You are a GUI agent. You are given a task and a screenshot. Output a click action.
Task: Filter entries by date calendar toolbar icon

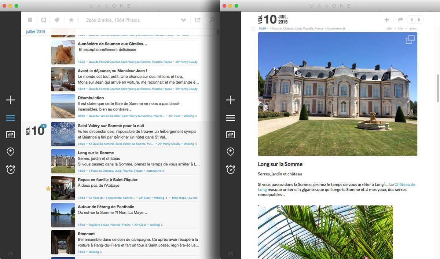point(30,20)
